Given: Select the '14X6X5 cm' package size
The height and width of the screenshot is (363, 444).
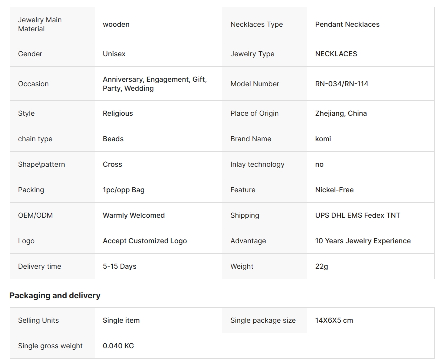Looking at the screenshot, I should pos(334,320).
